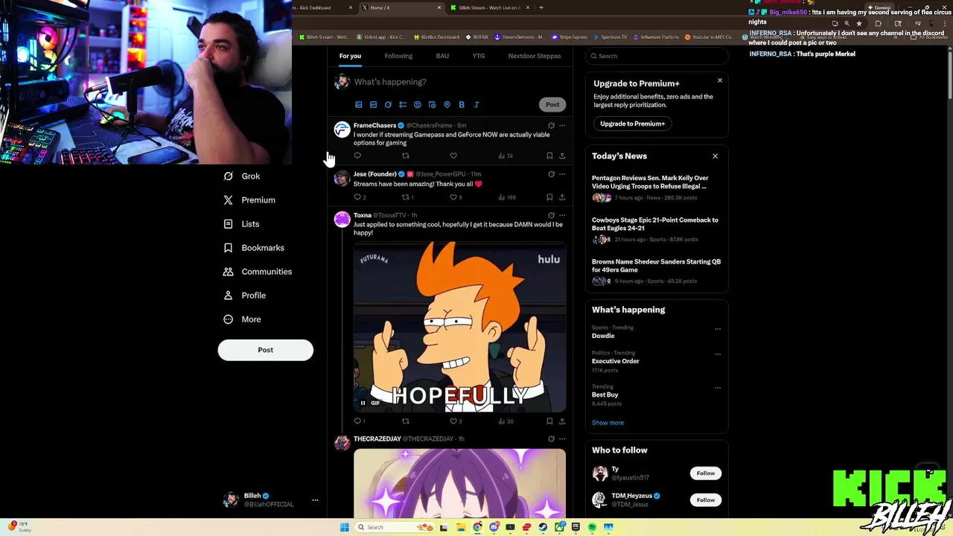Share the FrameChasers post
The height and width of the screenshot is (536, 953).
(562, 156)
